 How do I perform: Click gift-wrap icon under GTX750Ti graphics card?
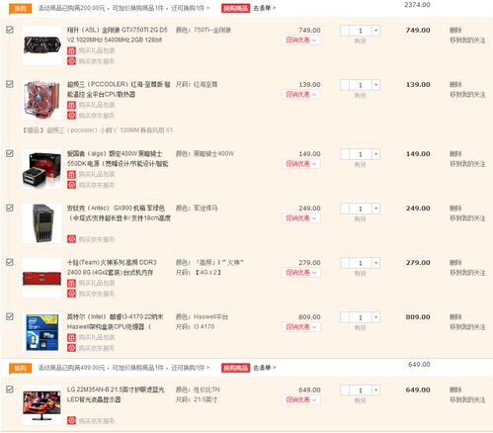[x=71, y=50]
